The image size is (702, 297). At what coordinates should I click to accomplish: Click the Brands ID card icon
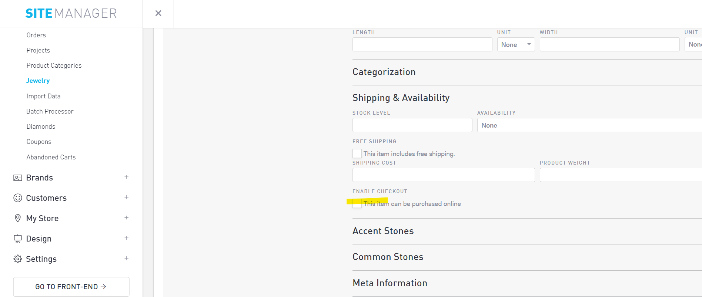coord(17,178)
